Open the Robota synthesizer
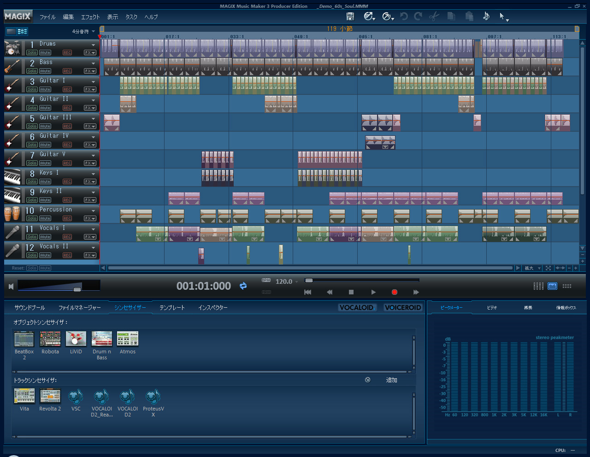This screenshot has width=590, height=457. (x=50, y=339)
